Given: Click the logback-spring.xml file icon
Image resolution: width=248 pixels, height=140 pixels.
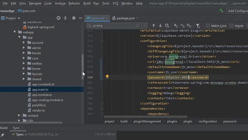Looking at the screenshot, I should 25,27.
